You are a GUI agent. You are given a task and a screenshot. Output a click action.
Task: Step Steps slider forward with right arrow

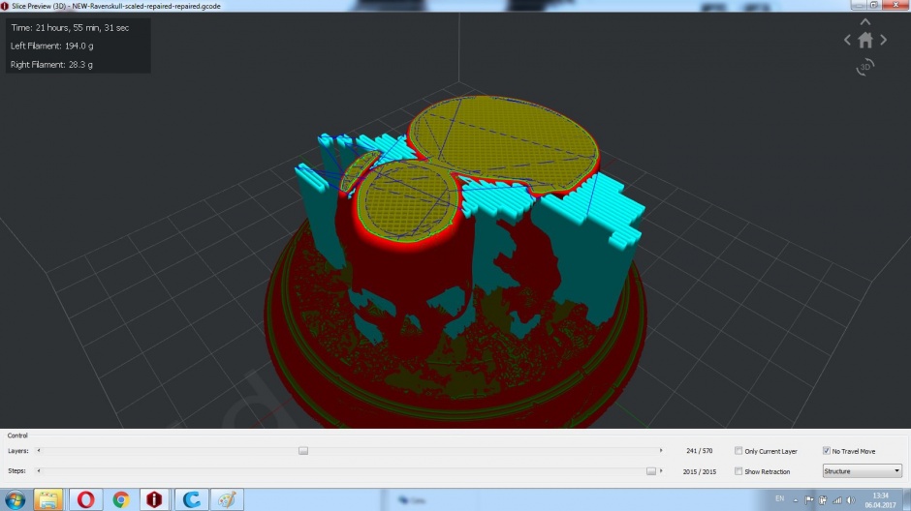click(x=661, y=471)
